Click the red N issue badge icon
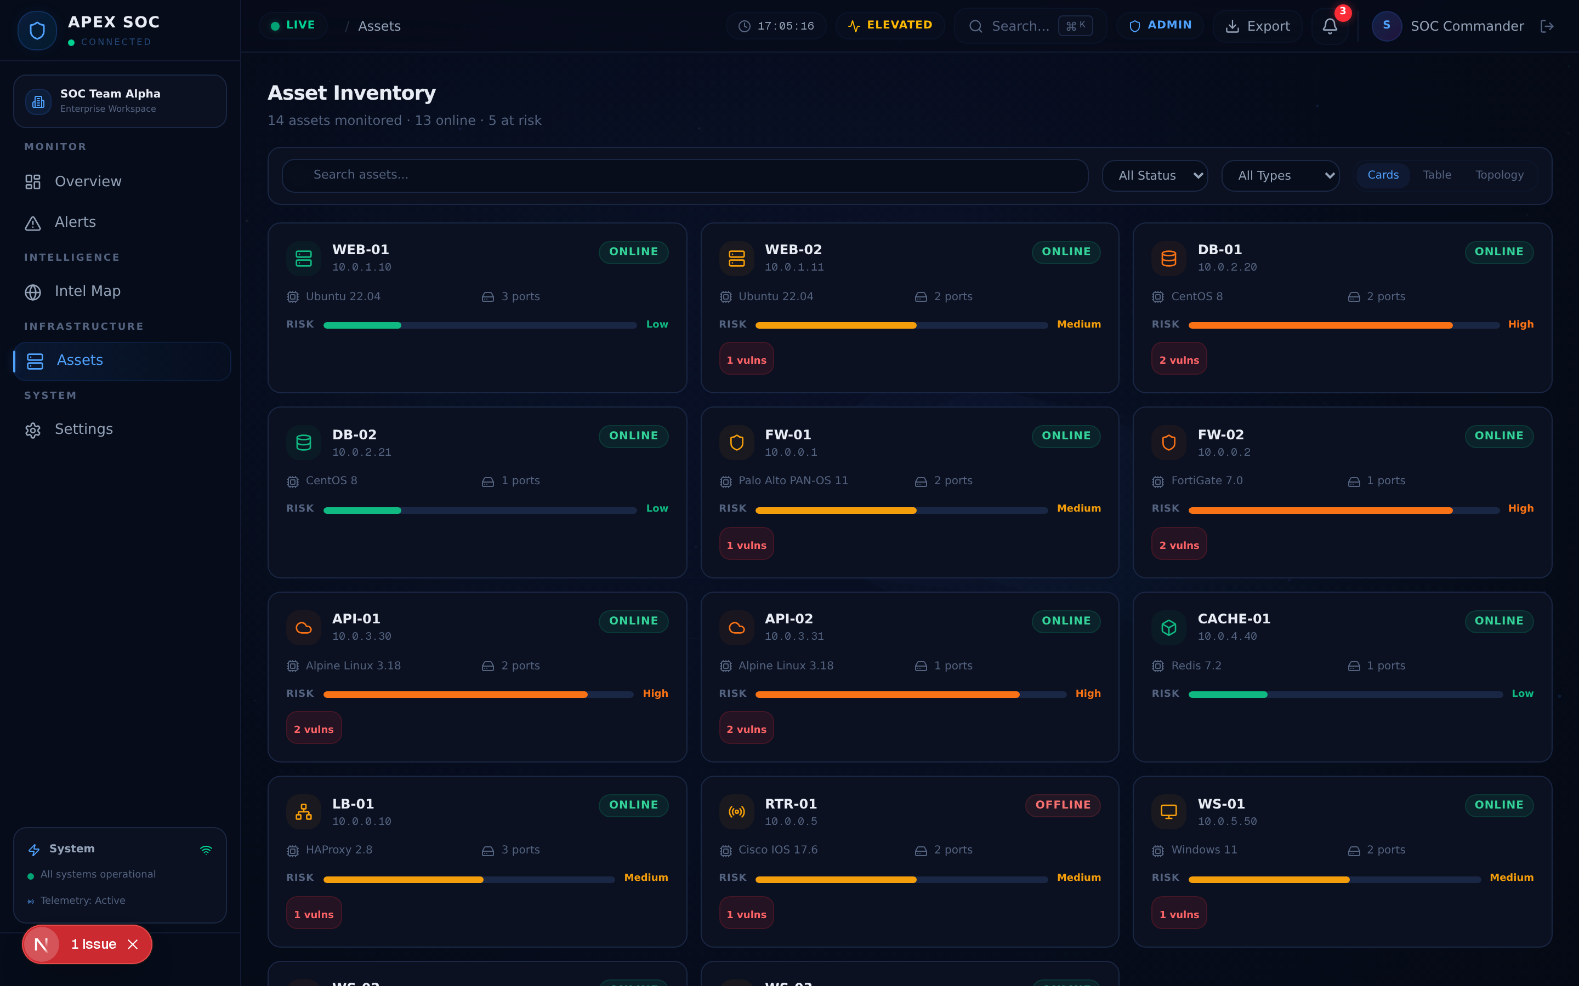This screenshot has width=1579, height=986. coord(41,944)
